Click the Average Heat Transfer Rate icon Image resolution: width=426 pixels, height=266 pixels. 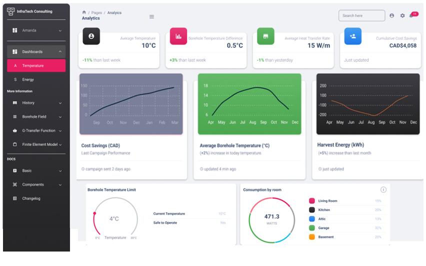pos(265,36)
